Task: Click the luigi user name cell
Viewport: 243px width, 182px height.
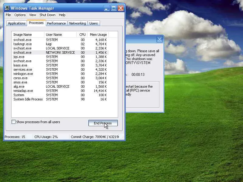Action: click(x=49, y=44)
